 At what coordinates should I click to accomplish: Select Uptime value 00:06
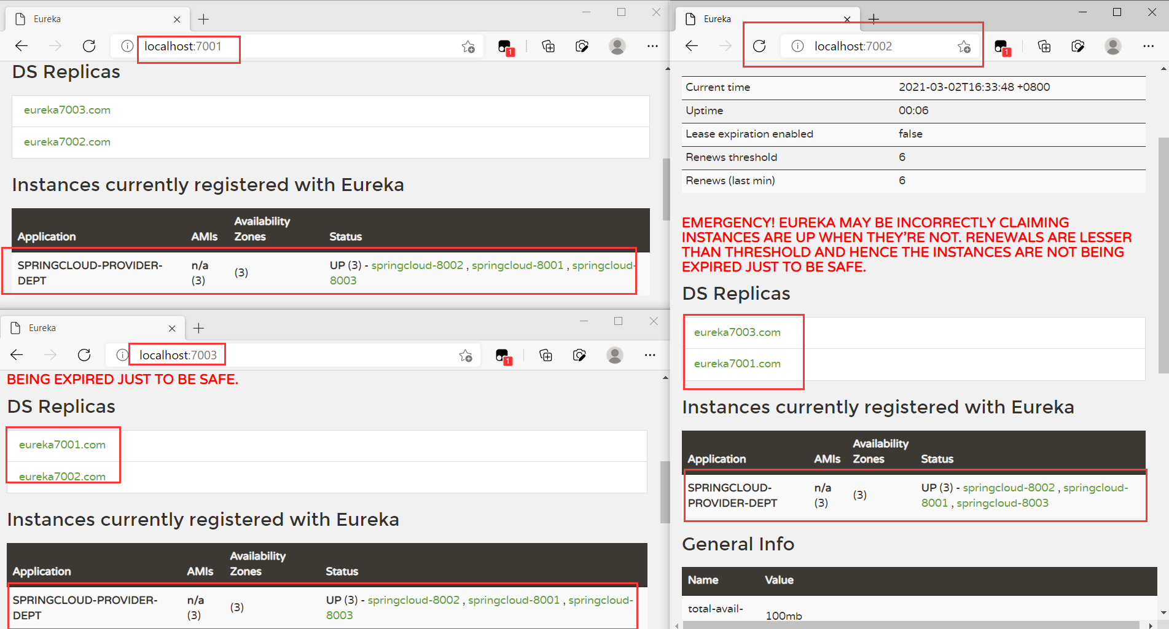(913, 111)
